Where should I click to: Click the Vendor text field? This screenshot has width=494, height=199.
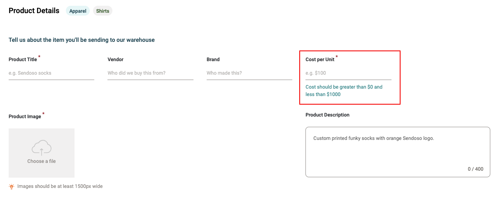click(x=150, y=73)
